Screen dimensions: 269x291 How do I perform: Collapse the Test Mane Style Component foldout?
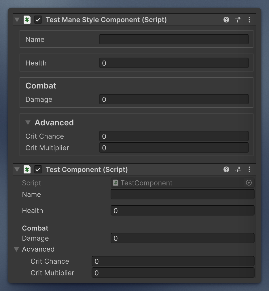pyautogui.click(x=17, y=20)
